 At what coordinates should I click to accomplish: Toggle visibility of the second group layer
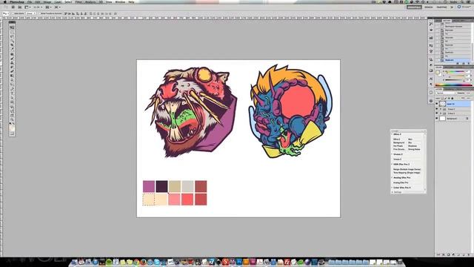click(436, 113)
